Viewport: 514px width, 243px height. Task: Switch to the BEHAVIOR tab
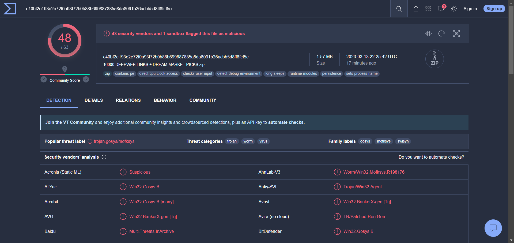[x=165, y=100]
